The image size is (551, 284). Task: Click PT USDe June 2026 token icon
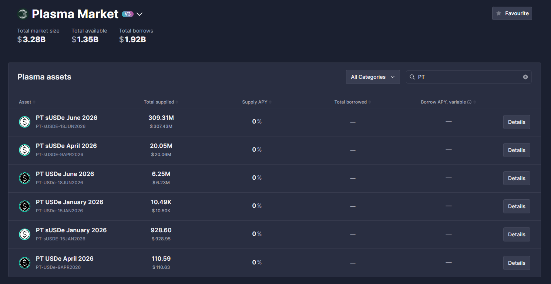[25, 178]
